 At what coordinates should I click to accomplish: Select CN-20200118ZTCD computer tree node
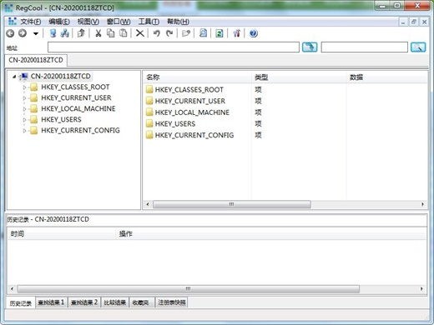[61, 76]
